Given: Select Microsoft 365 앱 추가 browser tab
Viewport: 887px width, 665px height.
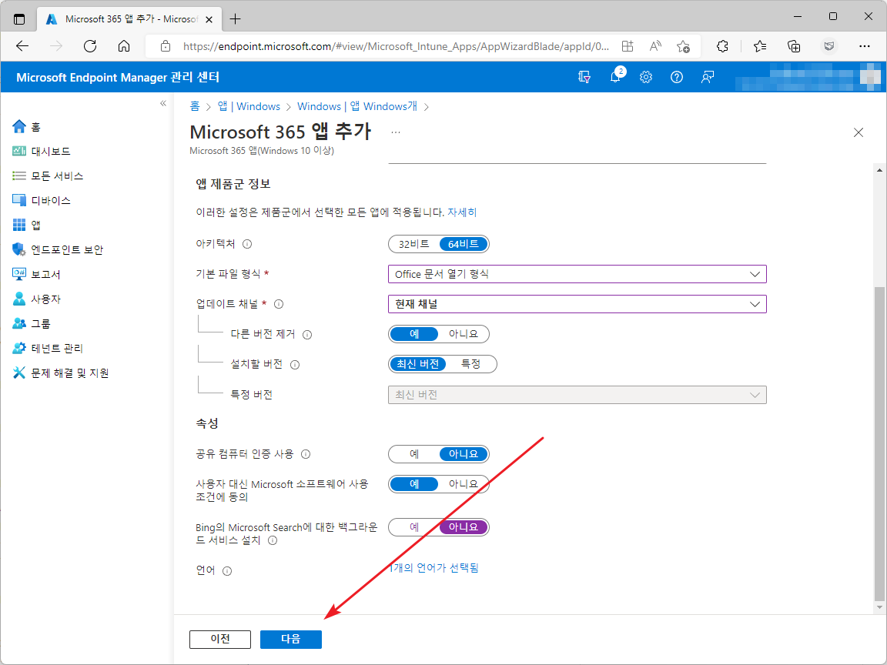Looking at the screenshot, I should click(x=129, y=19).
